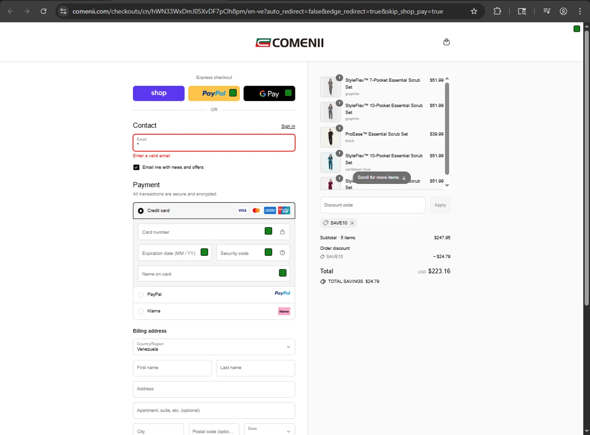590x435 pixels.
Task: View site information in address bar
Action: coord(63,11)
